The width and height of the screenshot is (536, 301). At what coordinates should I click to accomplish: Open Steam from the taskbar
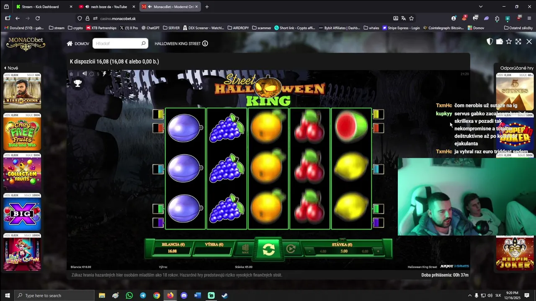coord(225,296)
